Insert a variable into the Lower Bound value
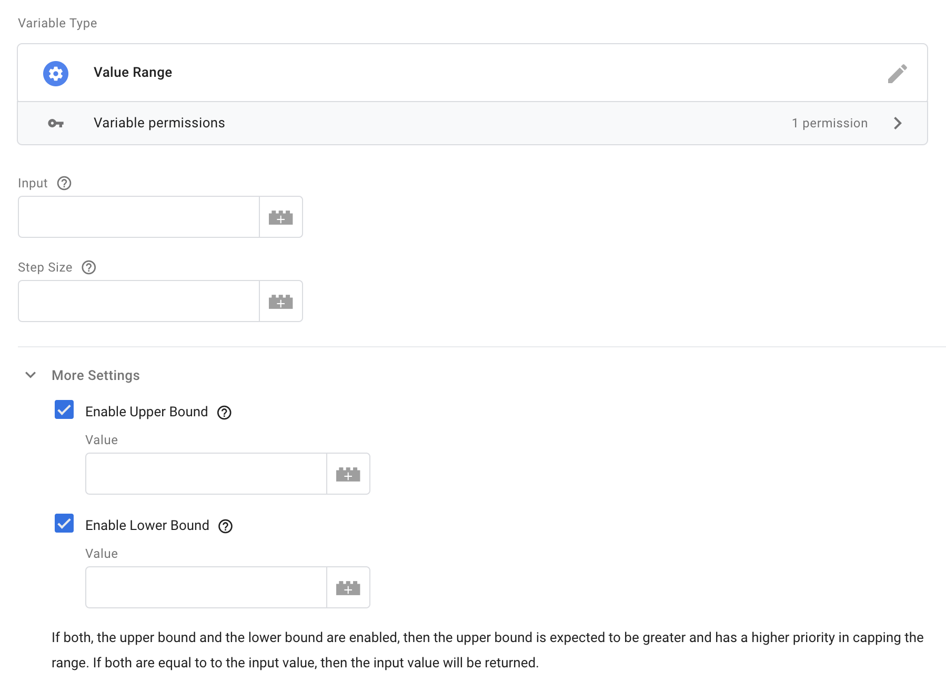 coord(348,587)
